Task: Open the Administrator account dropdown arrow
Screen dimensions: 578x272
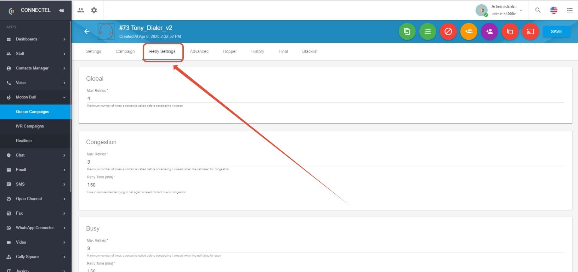Action: [x=521, y=10]
